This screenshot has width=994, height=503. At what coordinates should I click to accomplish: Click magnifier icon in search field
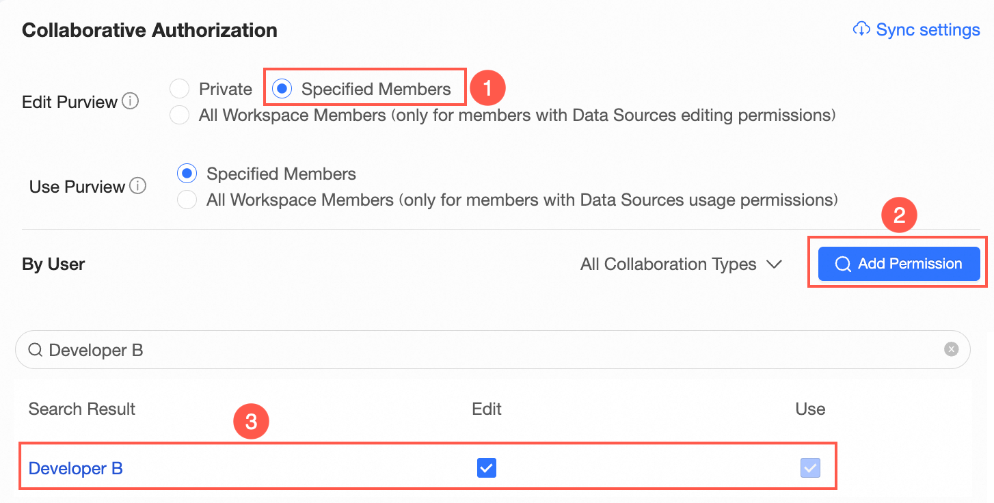tap(35, 350)
